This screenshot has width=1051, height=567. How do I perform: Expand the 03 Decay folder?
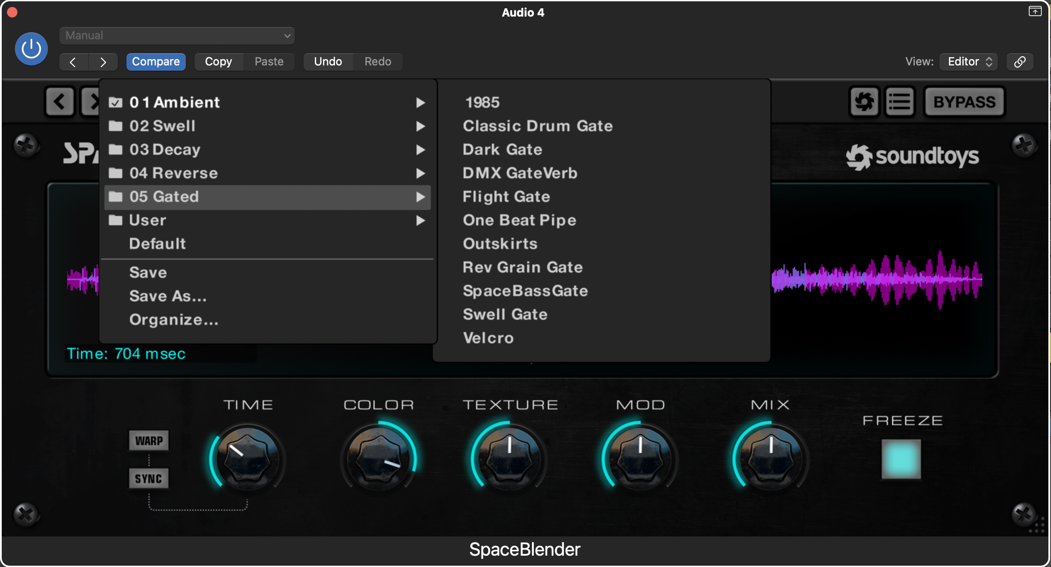pos(268,150)
